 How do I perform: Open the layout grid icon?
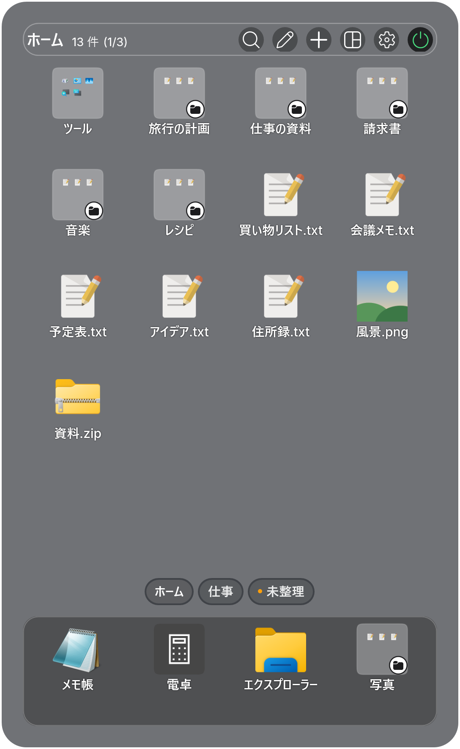pyautogui.click(x=353, y=40)
